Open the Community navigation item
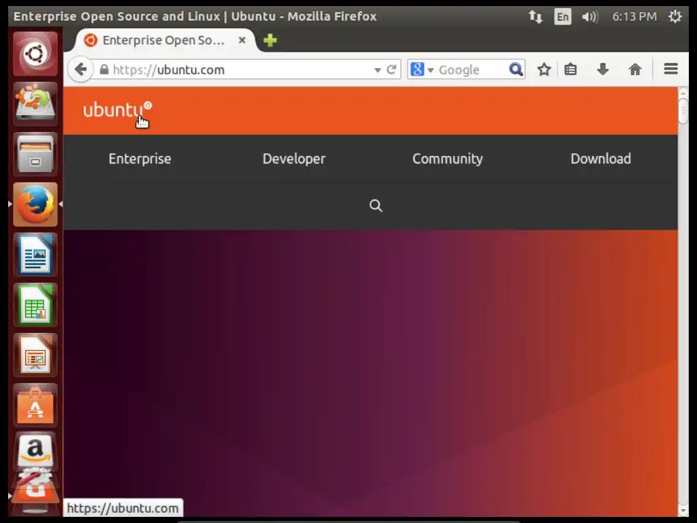Viewport: 697px width, 523px height. pyautogui.click(x=448, y=159)
